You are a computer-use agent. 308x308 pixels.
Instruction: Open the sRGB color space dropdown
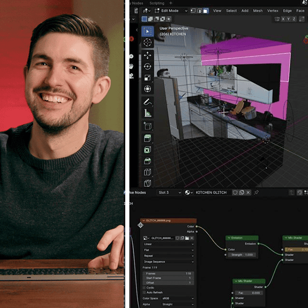pyautogui.click(x=178, y=298)
